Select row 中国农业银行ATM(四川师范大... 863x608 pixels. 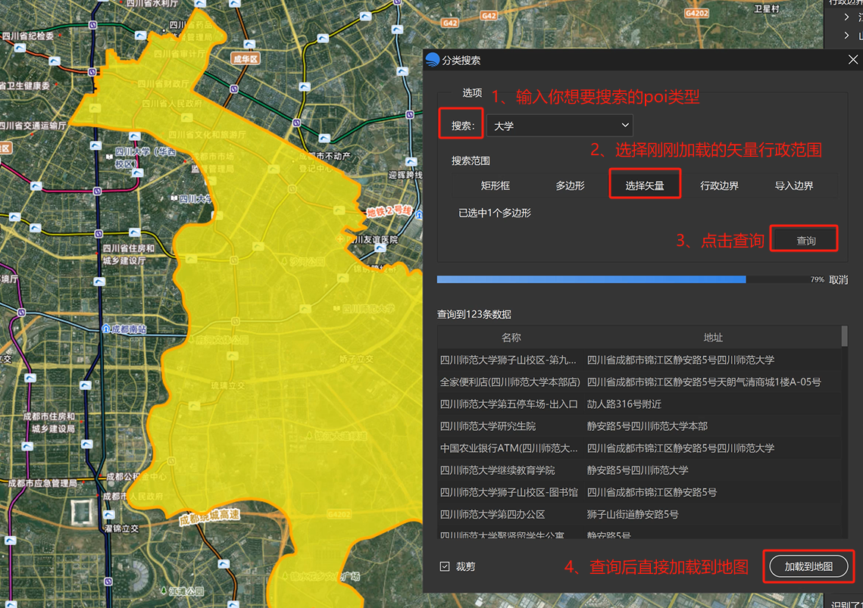639,448
